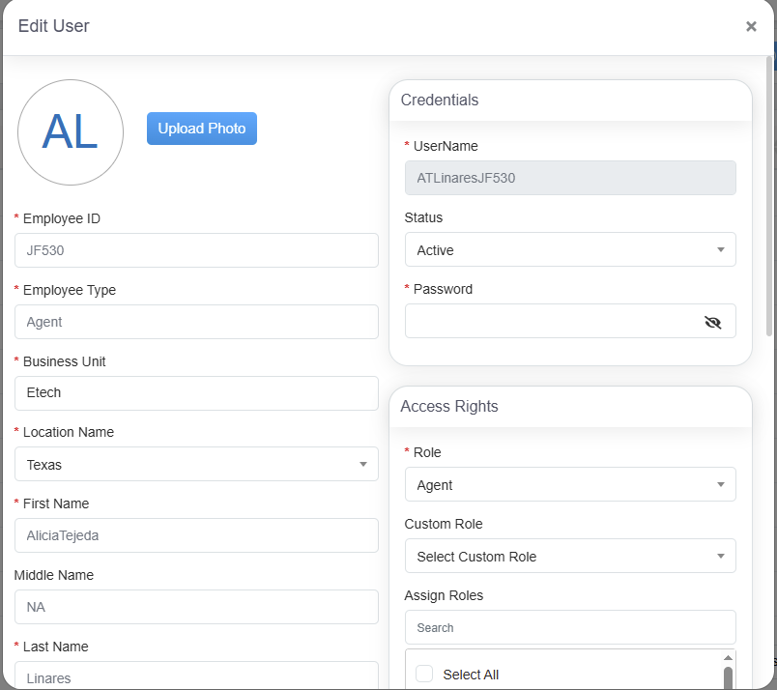Click the Password input field
This screenshot has width=777, height=690.
point(551,322)
